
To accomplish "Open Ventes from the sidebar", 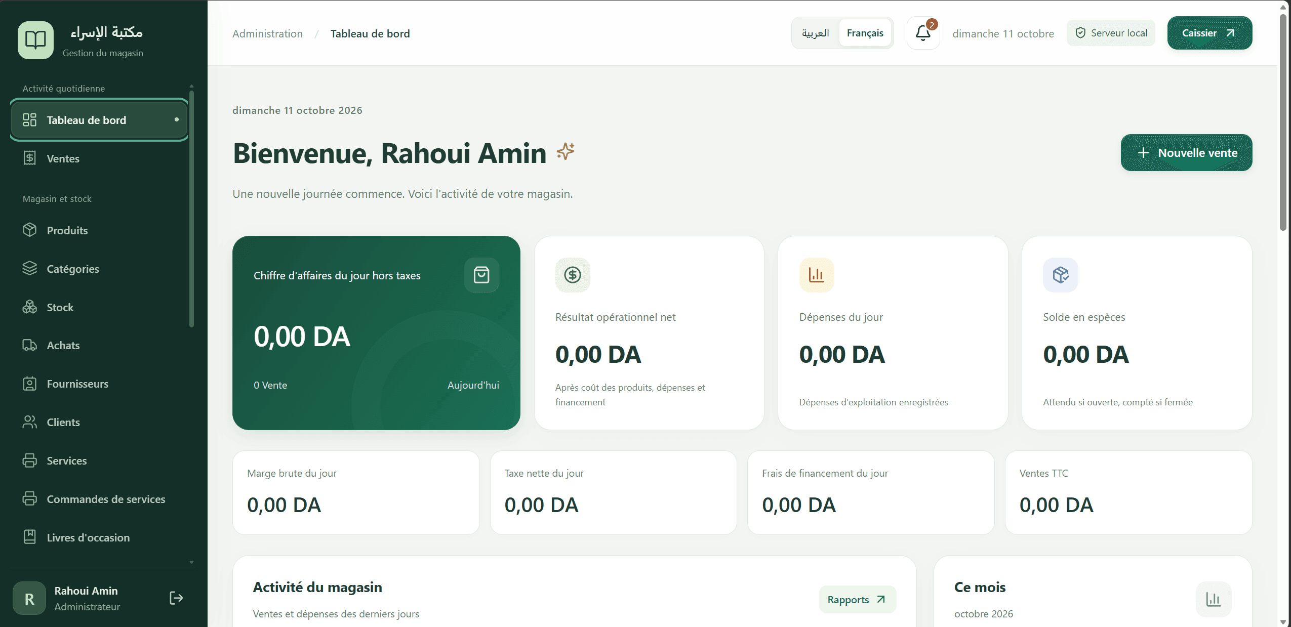I will 99,158.
